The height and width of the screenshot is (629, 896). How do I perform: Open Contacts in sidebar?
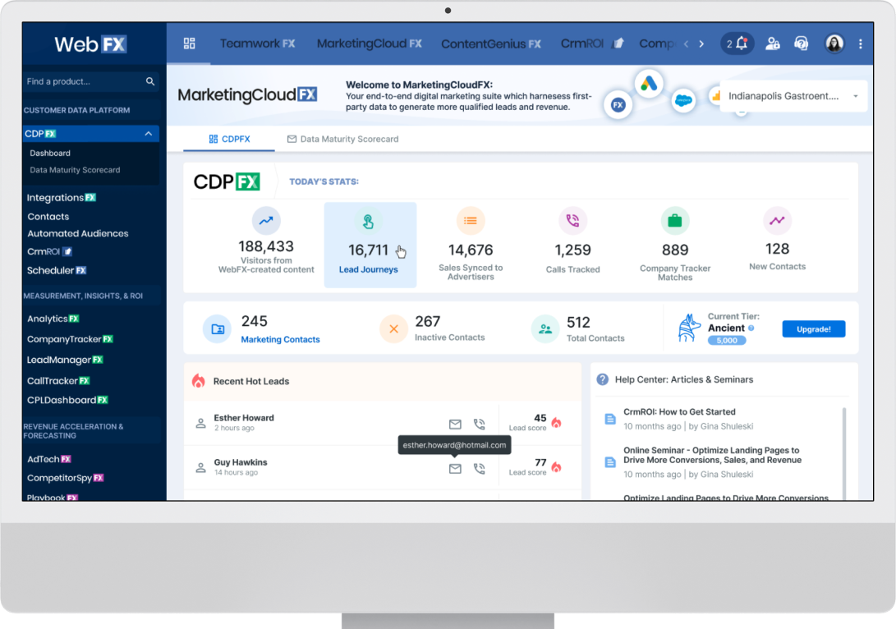point(48,217)
